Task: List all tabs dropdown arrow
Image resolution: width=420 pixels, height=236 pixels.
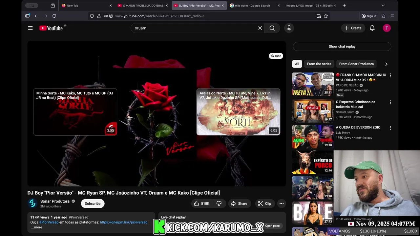Action: coord(383,6)
